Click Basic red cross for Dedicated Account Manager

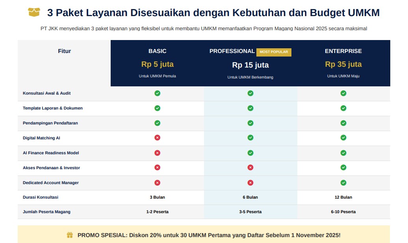[157, 183]
